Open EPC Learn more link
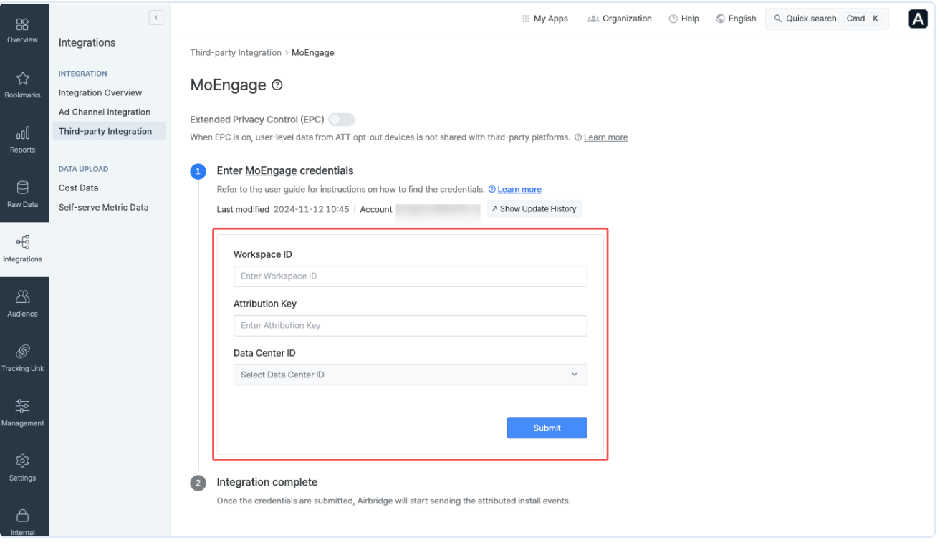The image size is (950, 550). (605, 137)
